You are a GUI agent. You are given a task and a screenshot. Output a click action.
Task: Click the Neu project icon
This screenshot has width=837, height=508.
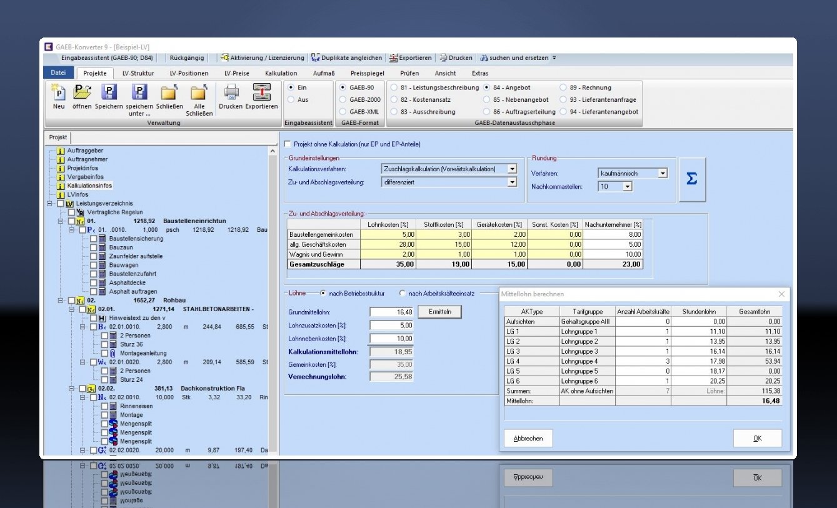coord(59,93)
